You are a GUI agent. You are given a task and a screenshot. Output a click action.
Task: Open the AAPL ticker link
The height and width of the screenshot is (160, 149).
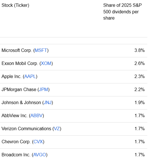pyautogui.click(x=30, y=77)
